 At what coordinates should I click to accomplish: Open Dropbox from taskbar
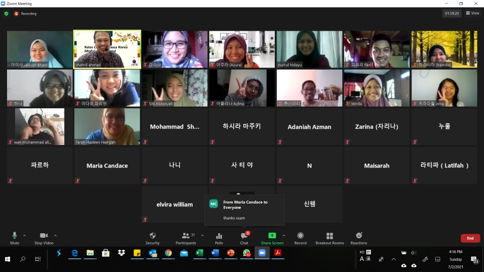click(122, 253)
